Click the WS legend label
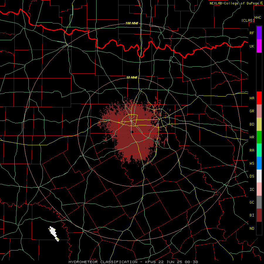The width and height of the screenshot is (264, 264). (x=252, y=163)
